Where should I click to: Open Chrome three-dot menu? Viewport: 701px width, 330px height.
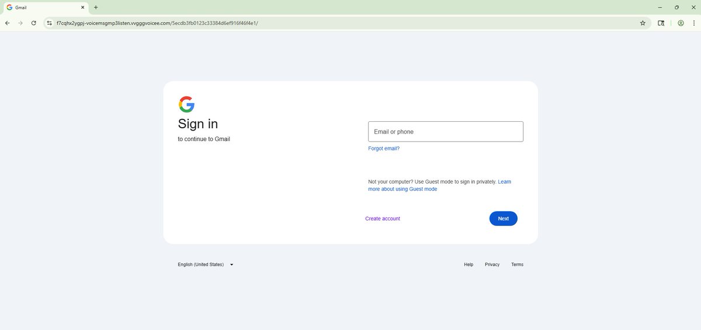click(x=693, y=23)
